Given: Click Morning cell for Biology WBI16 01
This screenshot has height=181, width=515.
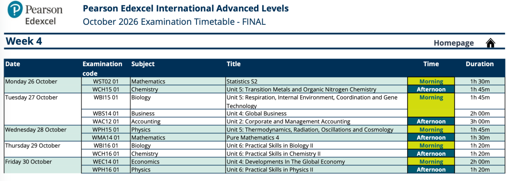Looking at the screenshot, I should click(x=431, y=146).
